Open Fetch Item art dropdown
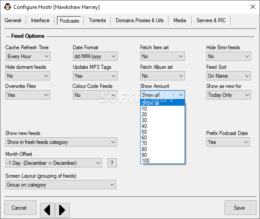The width and height of the screenshot is (260, 219). (162, 56)
